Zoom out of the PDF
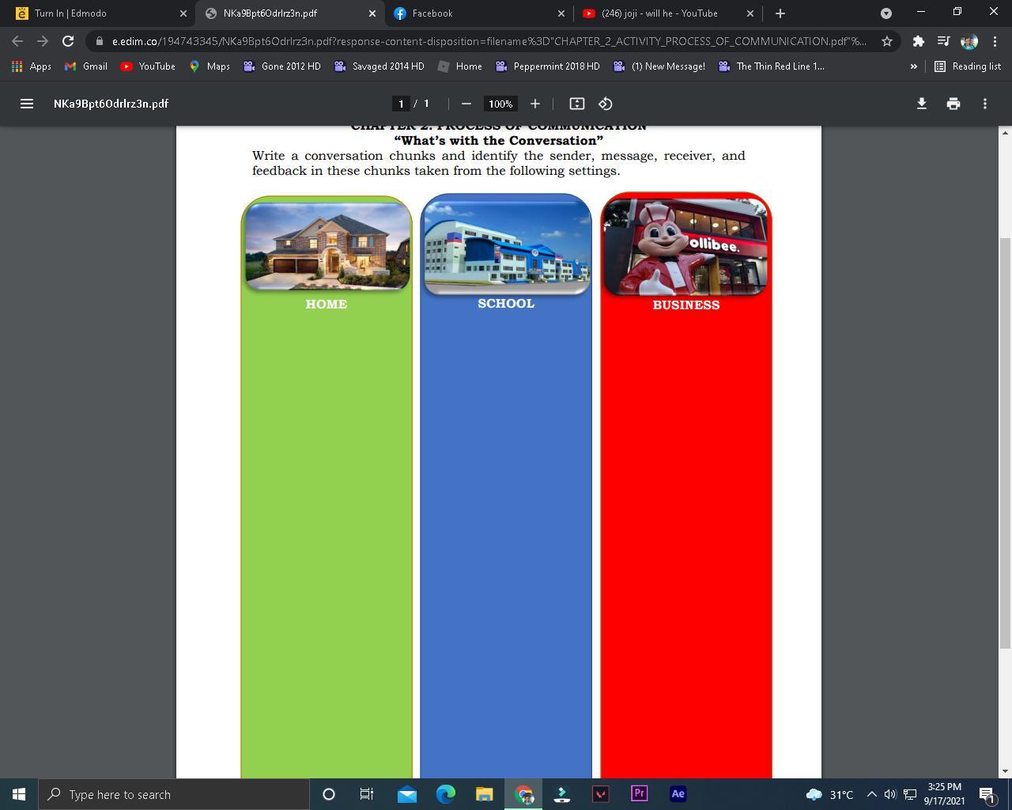This screenshot has height=810, width=1012. coord(466,104)
